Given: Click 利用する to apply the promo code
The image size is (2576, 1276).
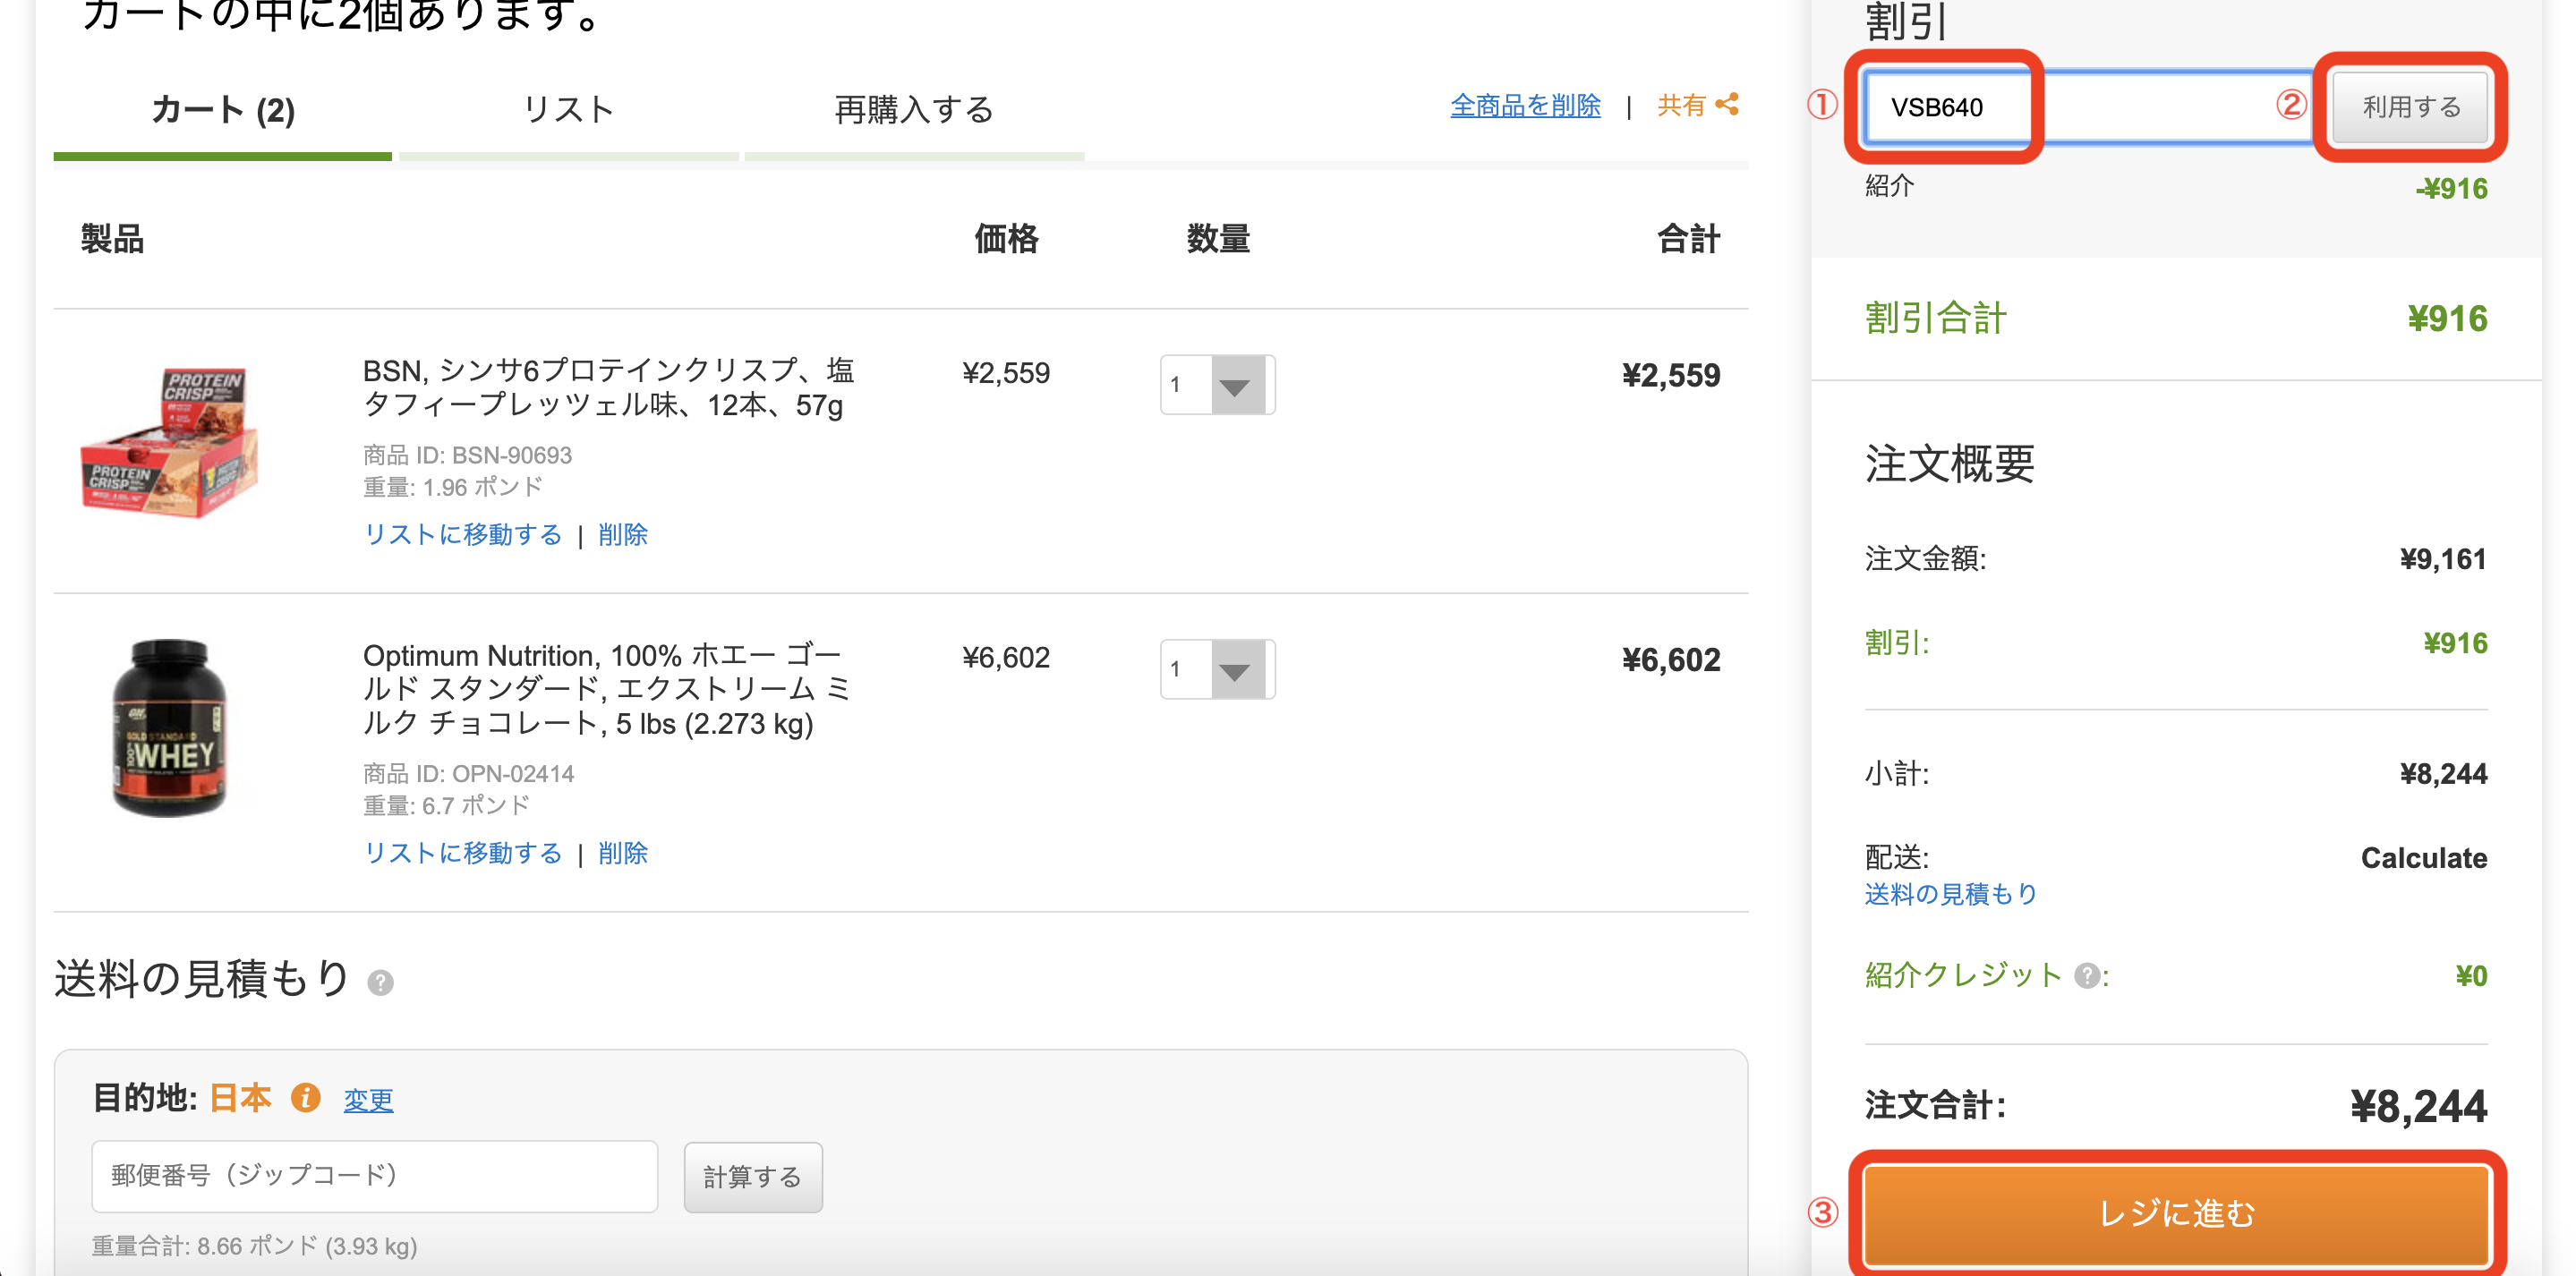Looking at the screenshot, I should (2411, 107).
